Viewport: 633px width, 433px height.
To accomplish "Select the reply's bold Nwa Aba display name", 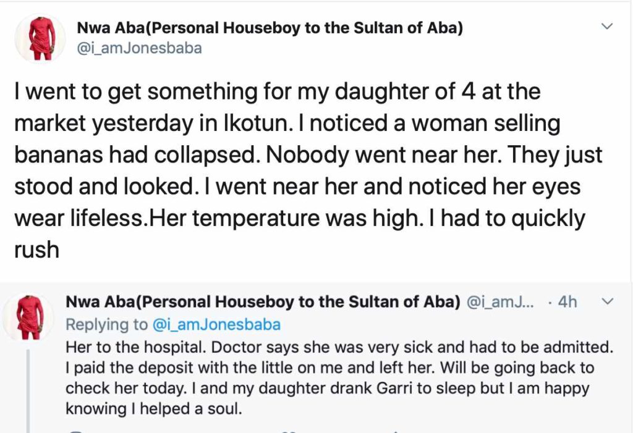I will coord(263,302).
